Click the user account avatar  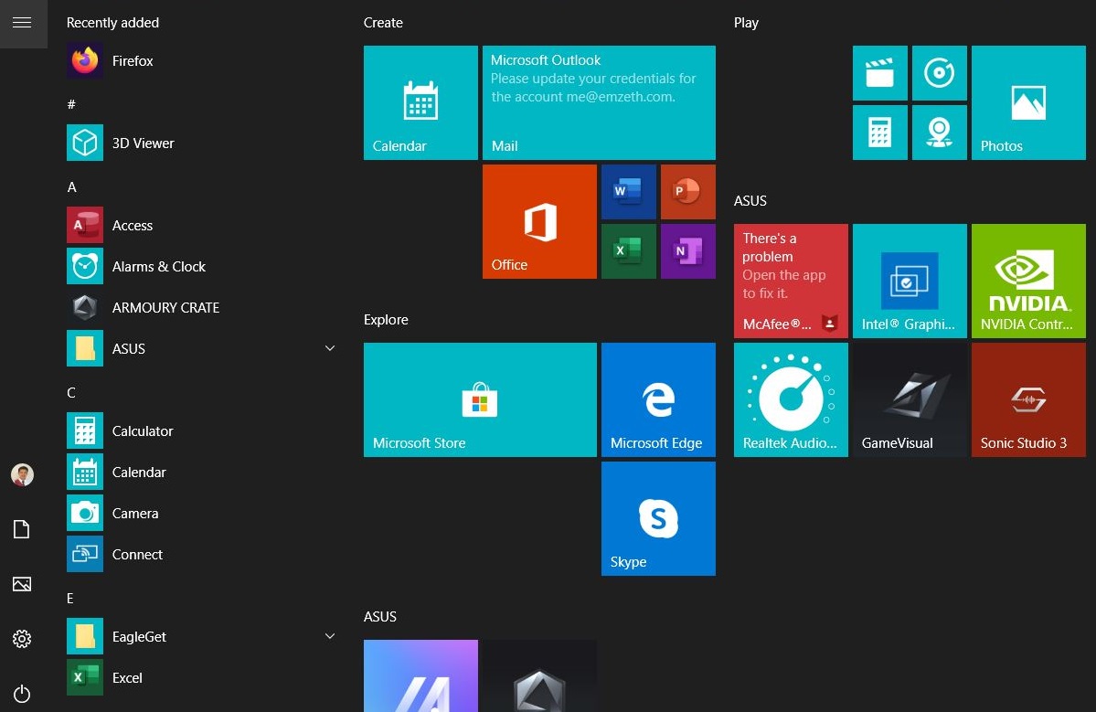[23, 474]
